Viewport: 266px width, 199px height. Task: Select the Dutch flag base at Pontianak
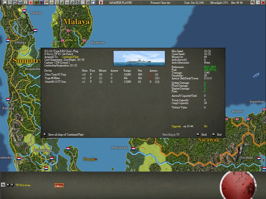pyautogui.click(x=134, y=148)
